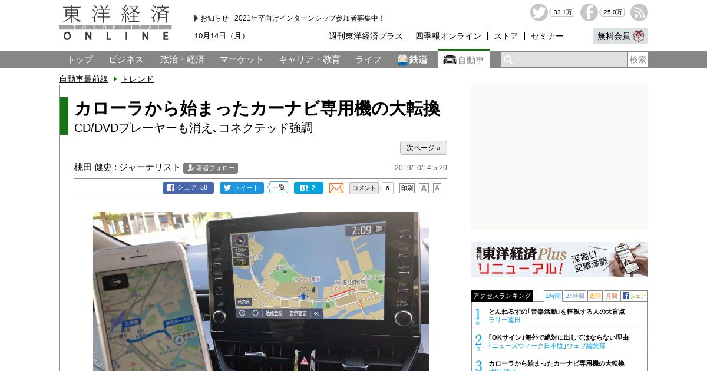Click the Facebook シェア 58 button
The width and height of the screenshot is (707, 371).
188,188
